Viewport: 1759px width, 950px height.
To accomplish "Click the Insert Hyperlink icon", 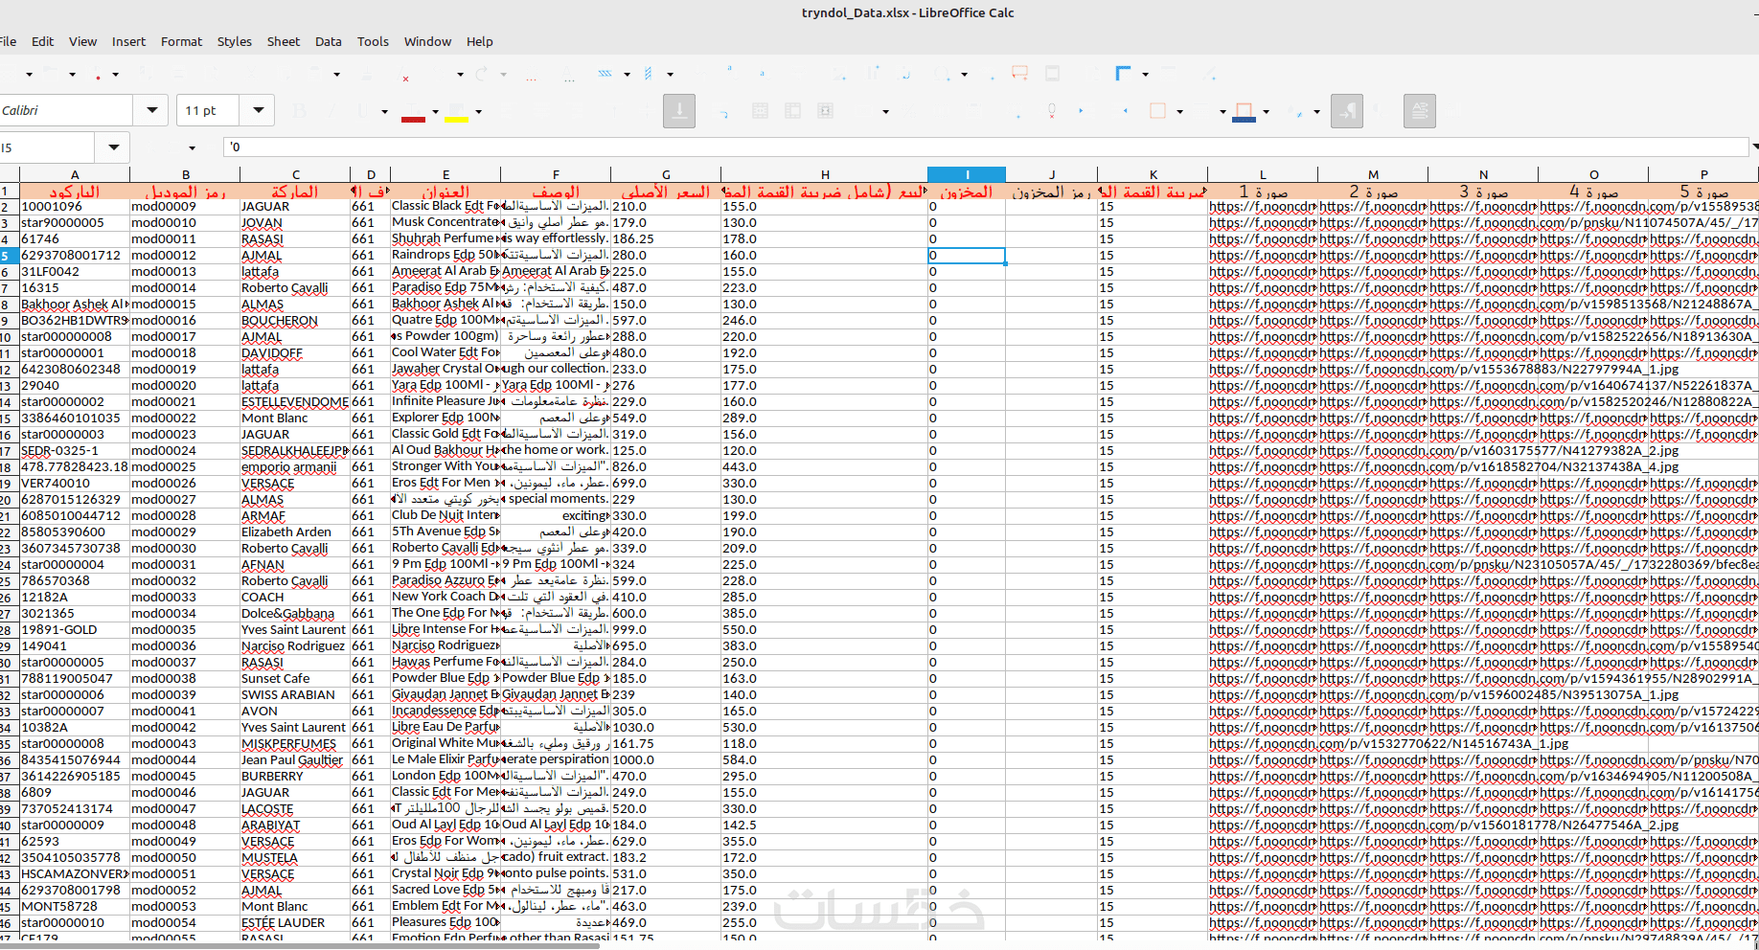I will [987, 74].
